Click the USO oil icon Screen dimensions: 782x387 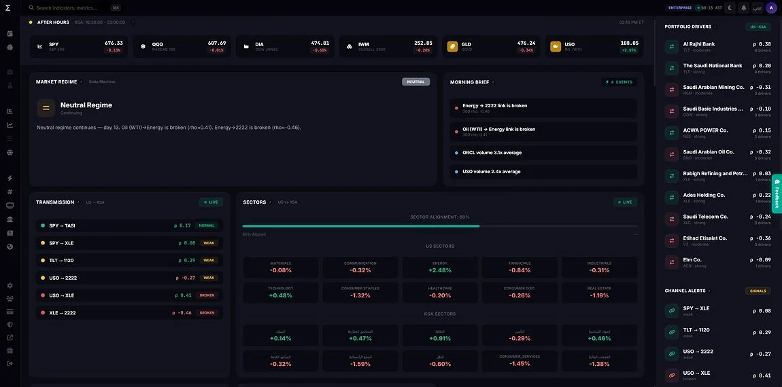click(555, 46)
